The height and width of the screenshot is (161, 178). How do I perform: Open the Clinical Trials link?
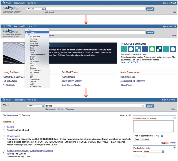coord(126,85)
